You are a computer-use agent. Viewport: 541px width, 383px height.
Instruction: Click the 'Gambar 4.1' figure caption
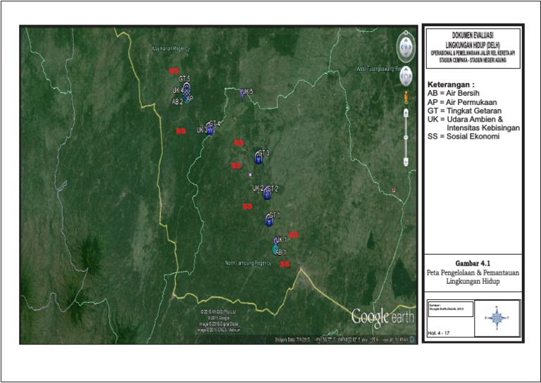[x=473, y=263]
